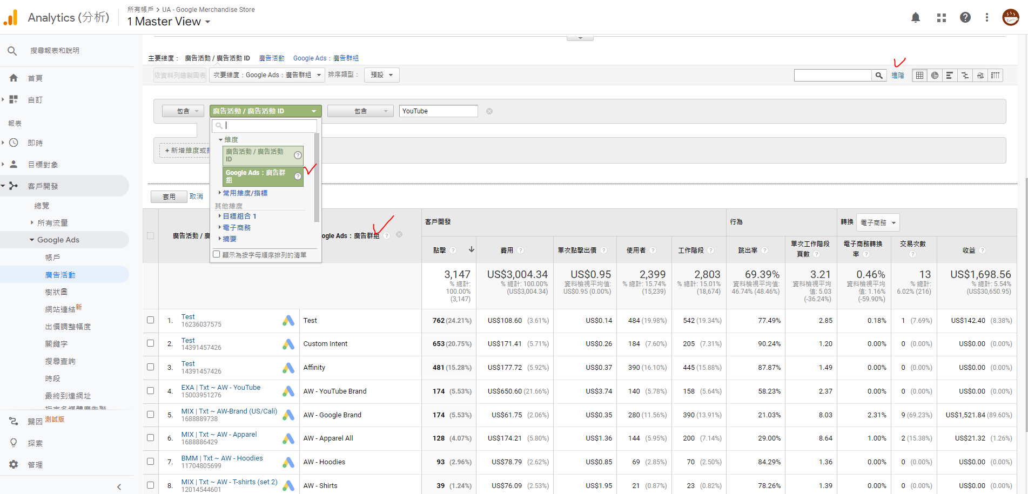Enable alphabetical list display checkbox
Screen dimensions: 1028x494
[x=217, y=254]
